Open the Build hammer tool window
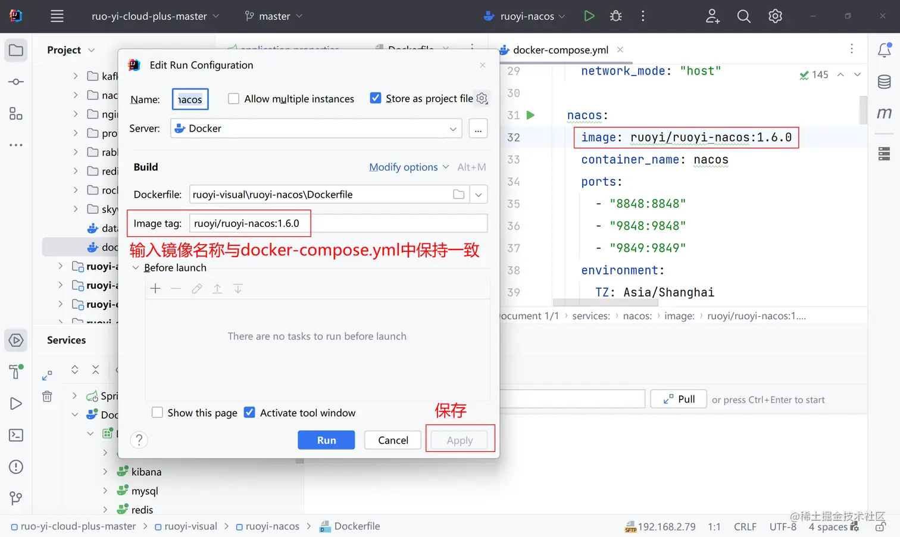 [x=16, y=372]
